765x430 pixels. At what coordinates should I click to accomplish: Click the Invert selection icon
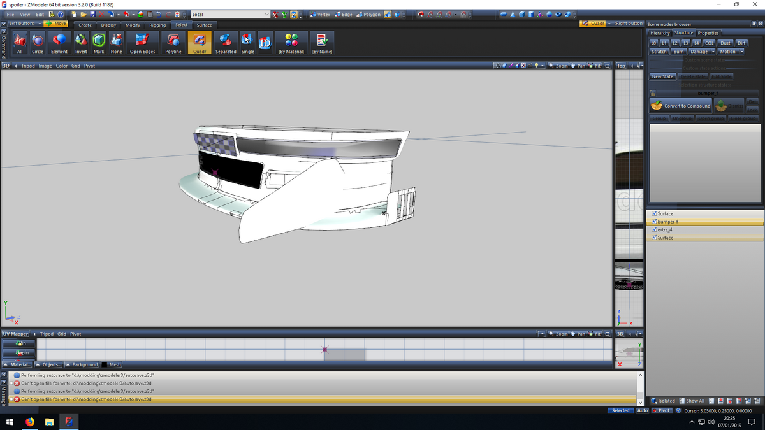point(81,41)
